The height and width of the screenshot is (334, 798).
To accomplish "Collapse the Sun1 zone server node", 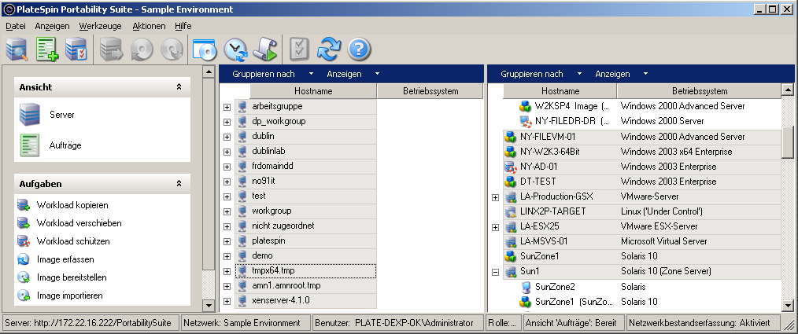I will tap(495, 272).
